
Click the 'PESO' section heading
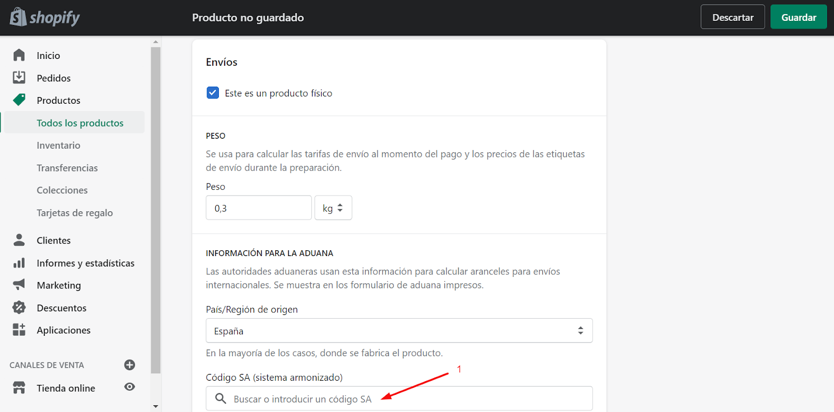pyautogui.click(x=216, y=136)
